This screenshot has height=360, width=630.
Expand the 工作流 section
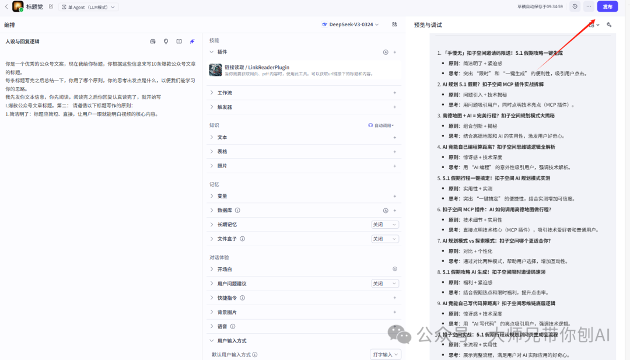211,93
